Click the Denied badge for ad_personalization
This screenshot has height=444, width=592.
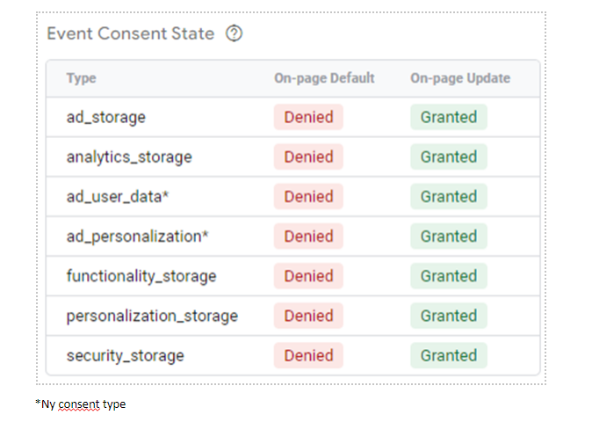(x=308, y=237)
